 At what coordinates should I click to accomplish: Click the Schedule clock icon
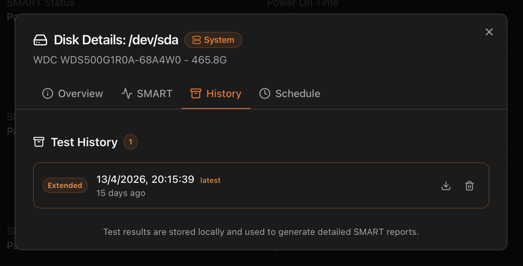[265, 93]
